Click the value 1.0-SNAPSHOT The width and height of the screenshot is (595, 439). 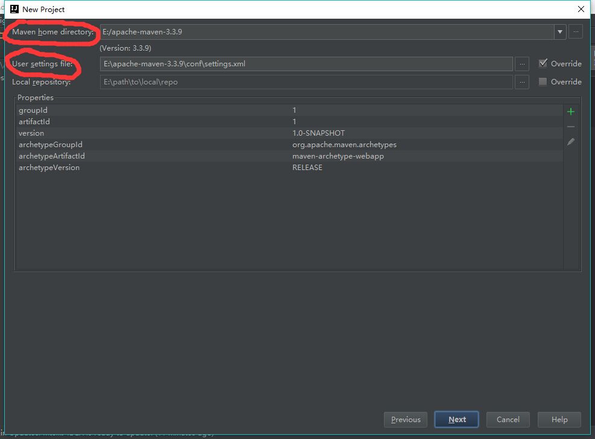coord(318,133)
